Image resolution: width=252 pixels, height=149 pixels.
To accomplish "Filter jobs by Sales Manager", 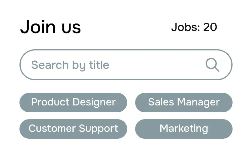I will 184,102.
